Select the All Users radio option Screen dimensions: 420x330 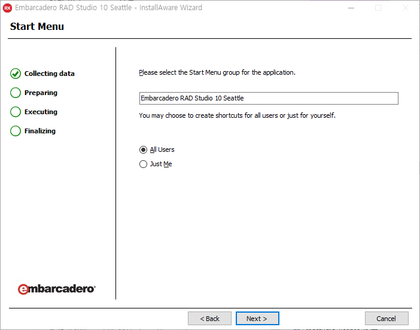tap(143, 150)
